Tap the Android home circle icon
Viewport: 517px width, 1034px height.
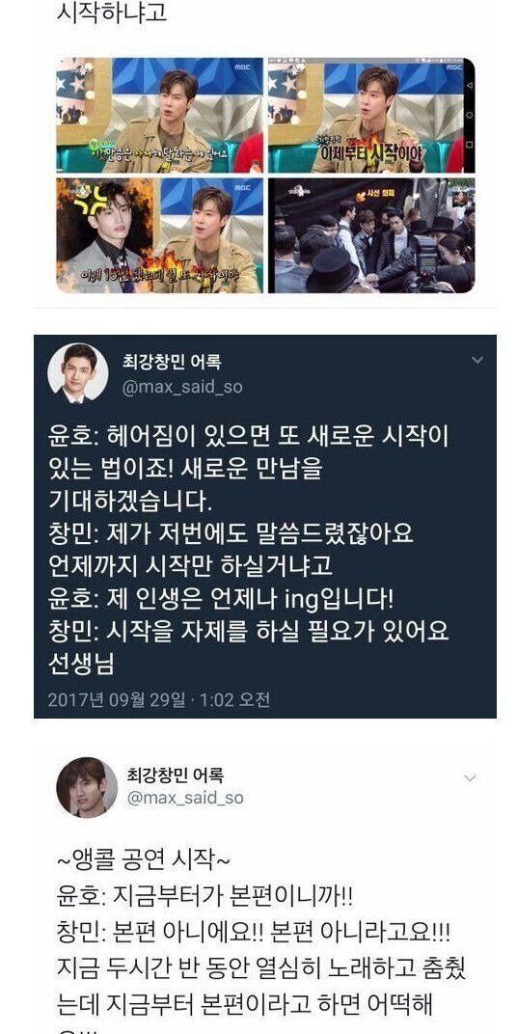(469, 116)
